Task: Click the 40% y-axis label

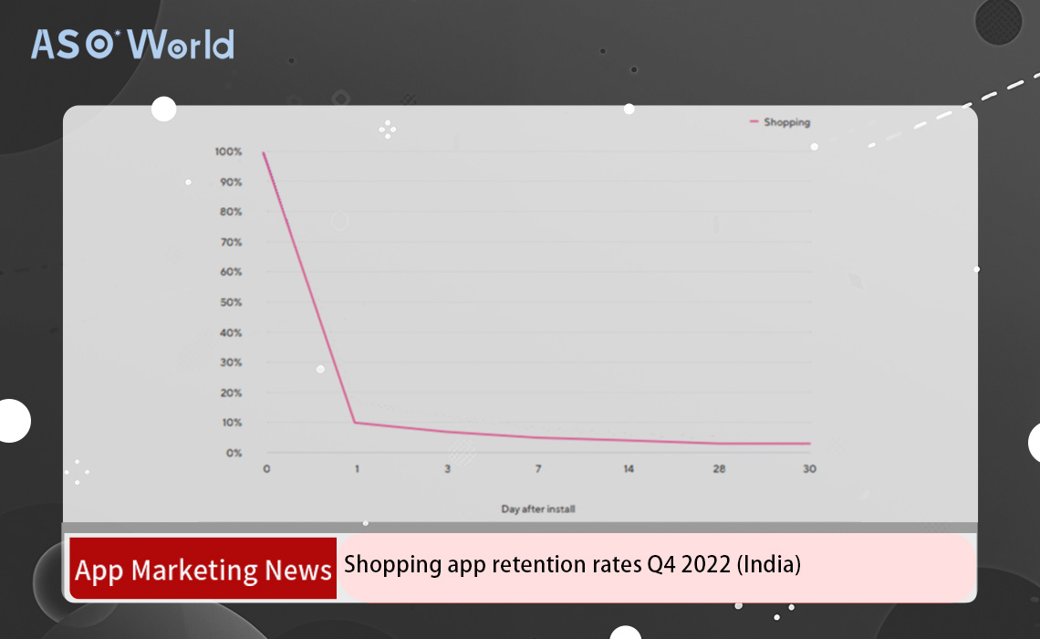Action: [231, 332]
